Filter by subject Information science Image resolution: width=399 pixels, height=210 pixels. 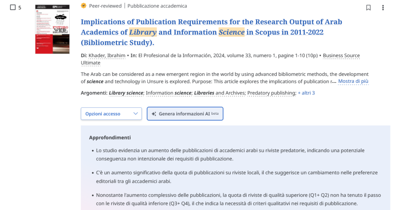coord(168,93)
